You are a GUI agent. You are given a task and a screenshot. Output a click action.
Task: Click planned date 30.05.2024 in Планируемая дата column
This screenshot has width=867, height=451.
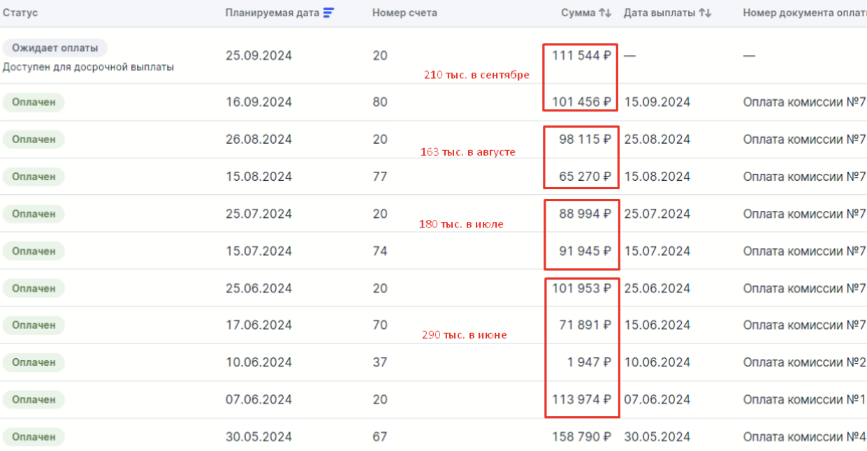(x=258, y=436)
